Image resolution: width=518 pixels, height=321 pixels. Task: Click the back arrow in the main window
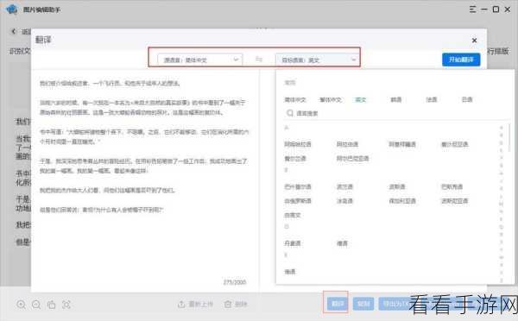[x=14, y=31]
